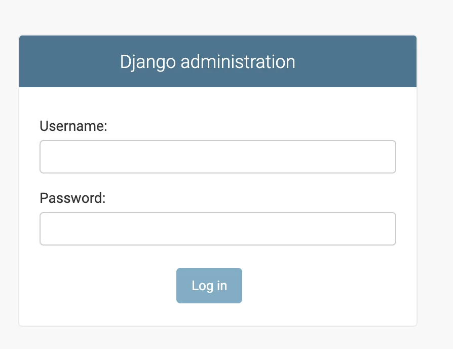Place cursor in the Password box
This screenshot has height=349, width=453.
tap(217, 229)
